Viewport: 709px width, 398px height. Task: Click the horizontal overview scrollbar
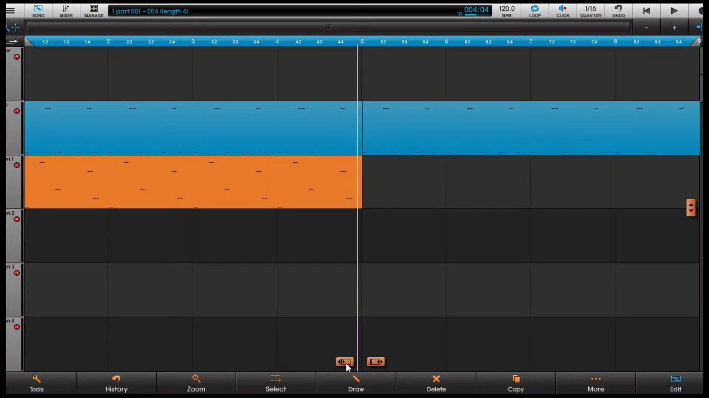[328, 27]
